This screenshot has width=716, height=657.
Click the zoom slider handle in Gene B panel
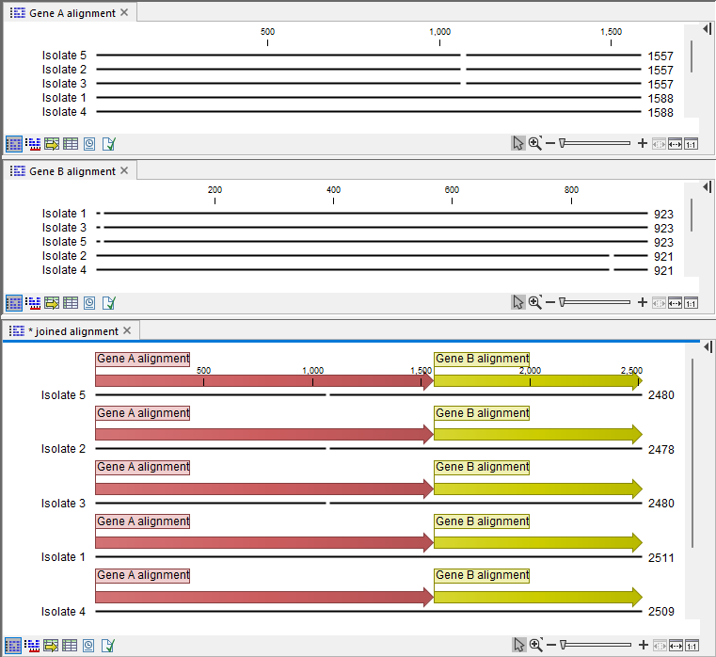(562, 303)
